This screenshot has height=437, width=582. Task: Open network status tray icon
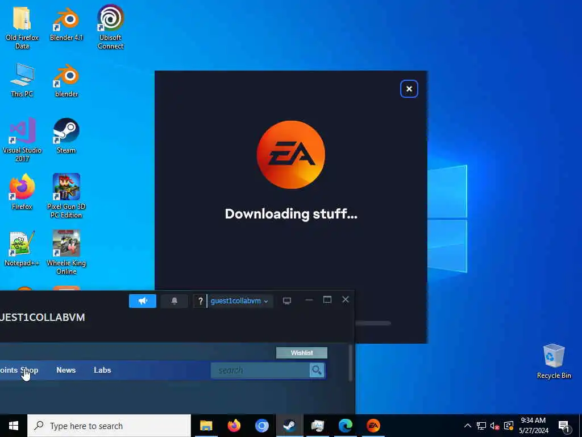click(481, 426)
